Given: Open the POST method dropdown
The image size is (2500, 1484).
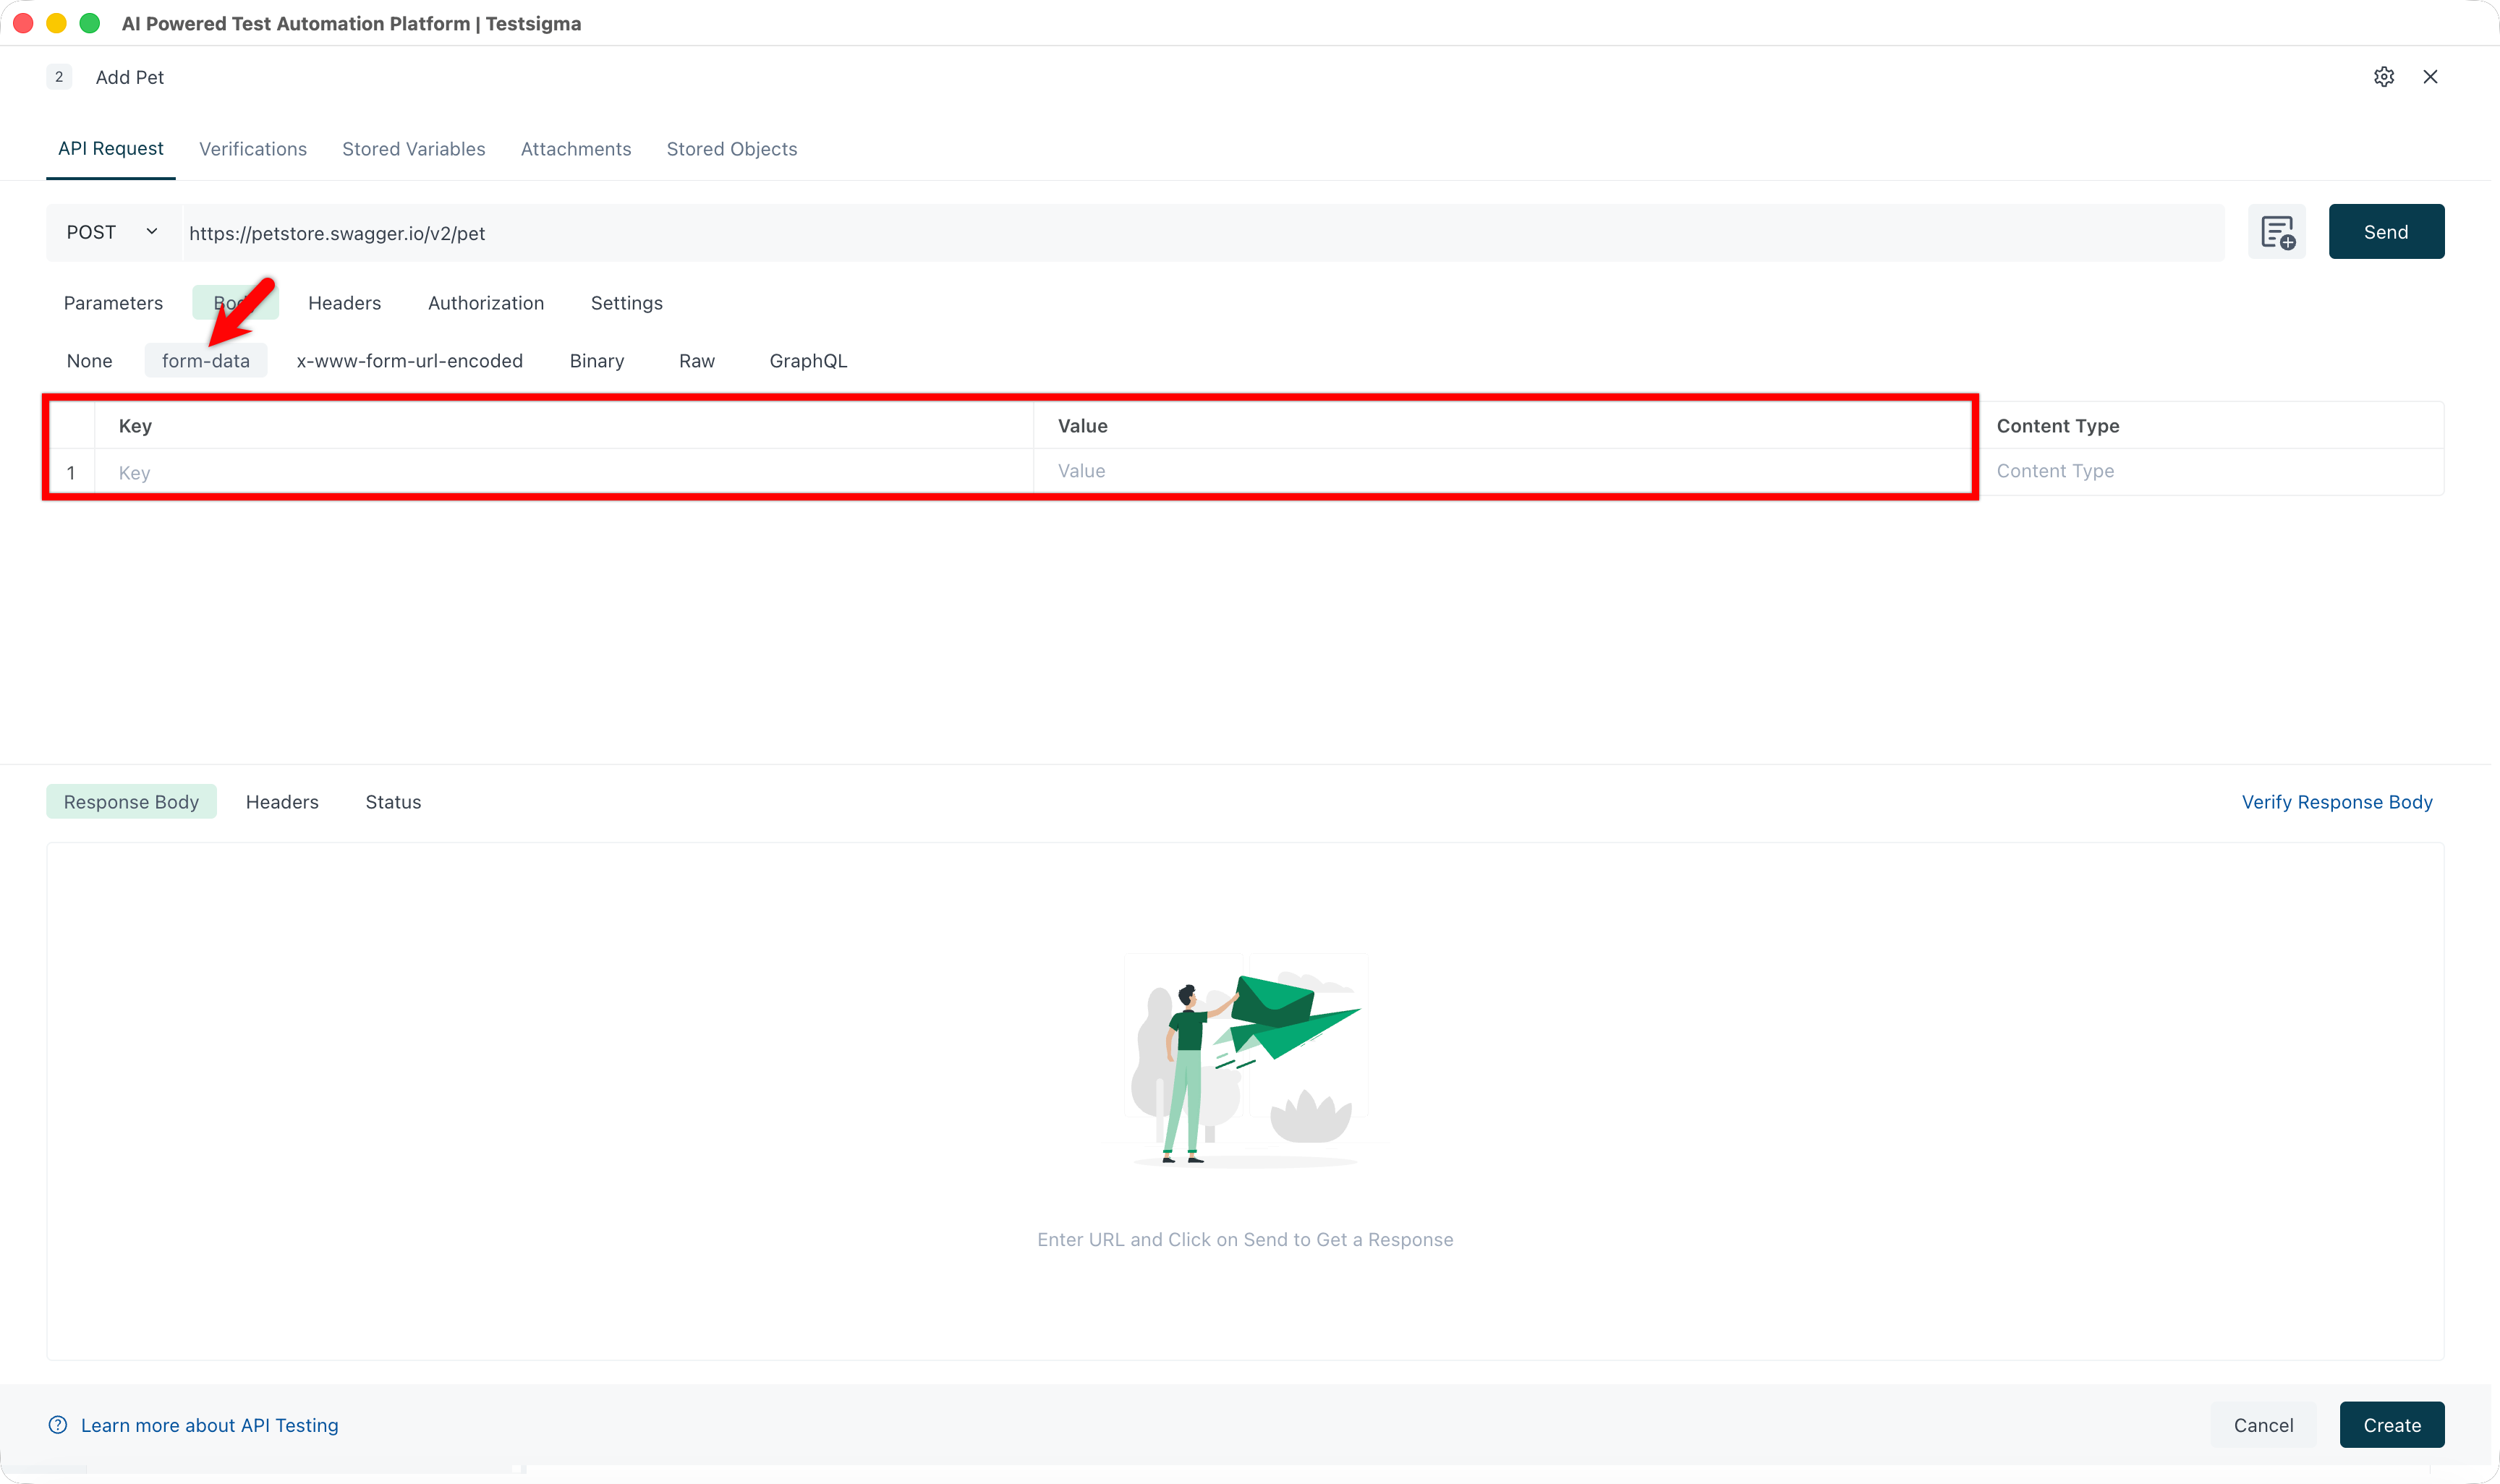Looking at the screenshot, I should point(112,232).
